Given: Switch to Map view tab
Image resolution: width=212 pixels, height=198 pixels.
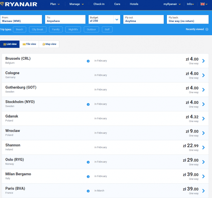Looking at the screenshot, I should pyautogui.click(x=49, y=44).
